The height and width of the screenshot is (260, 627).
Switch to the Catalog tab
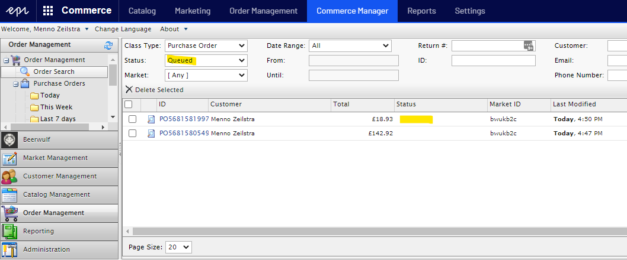[x=142, y=11]
